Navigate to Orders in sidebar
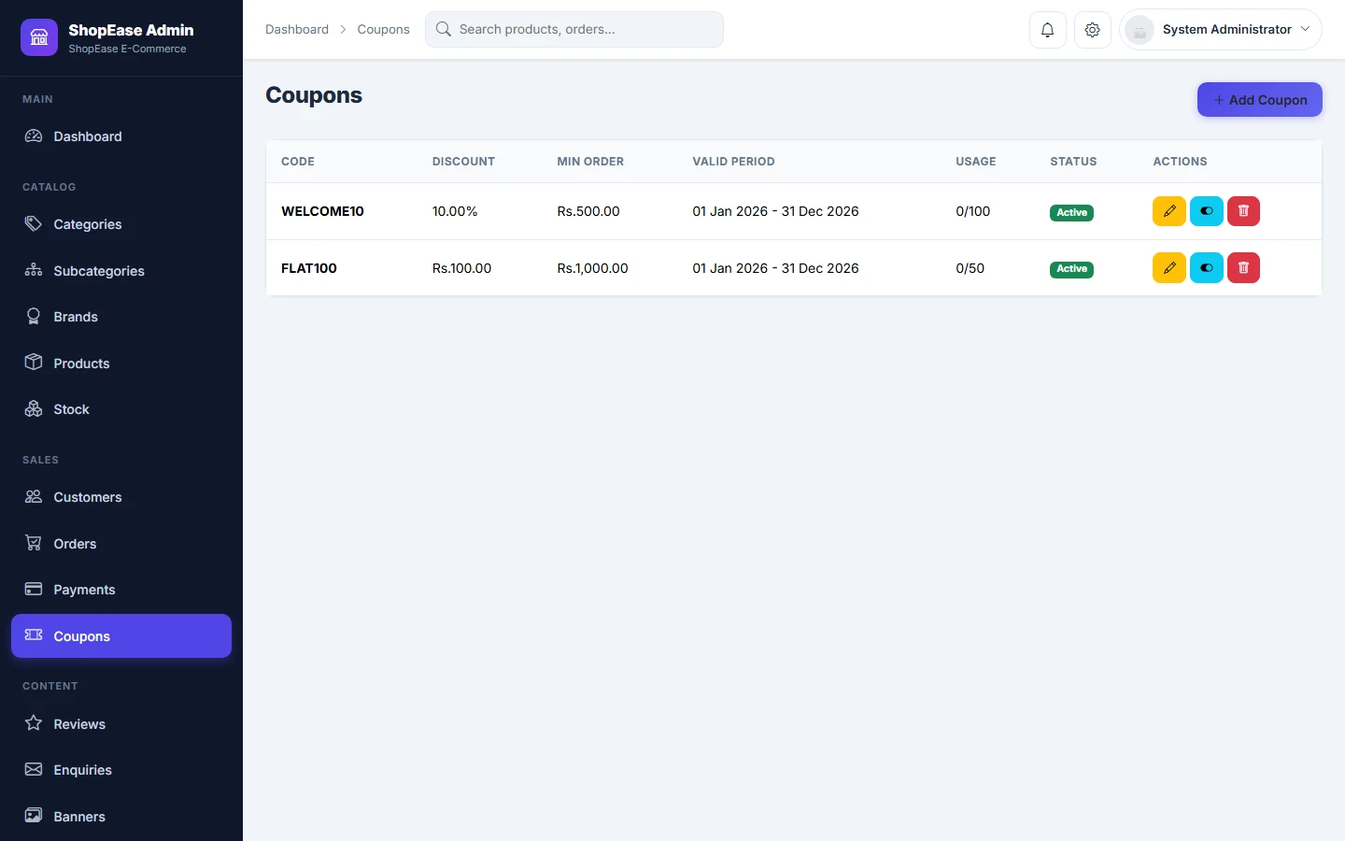 121,544
